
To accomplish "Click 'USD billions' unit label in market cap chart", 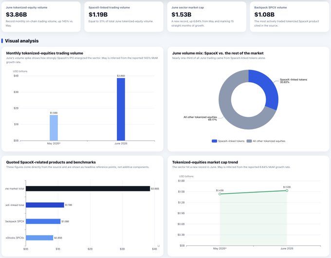I will point(186,176).
